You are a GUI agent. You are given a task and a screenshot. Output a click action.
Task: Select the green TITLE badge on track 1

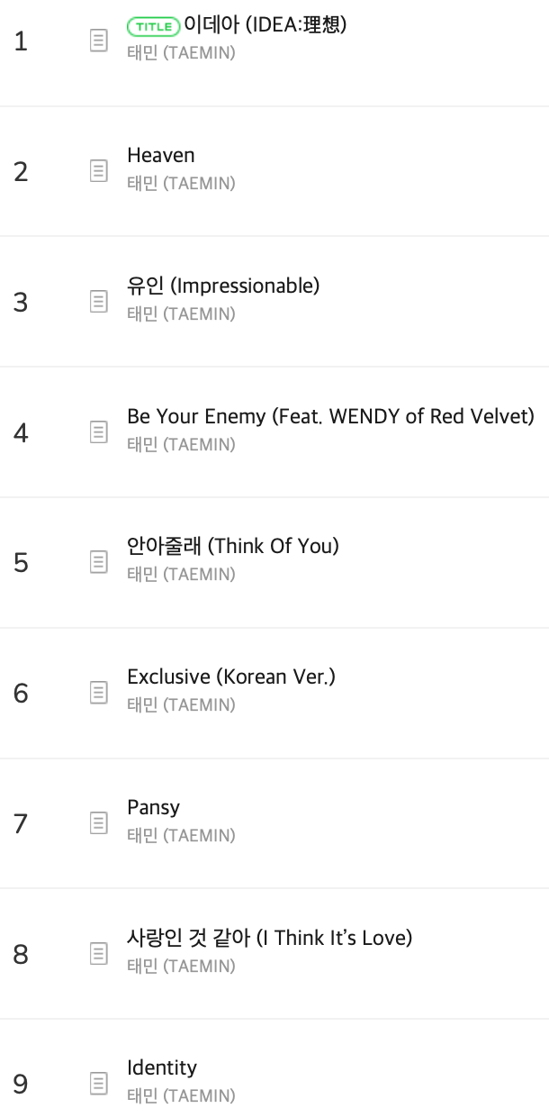tap(153, 26)
